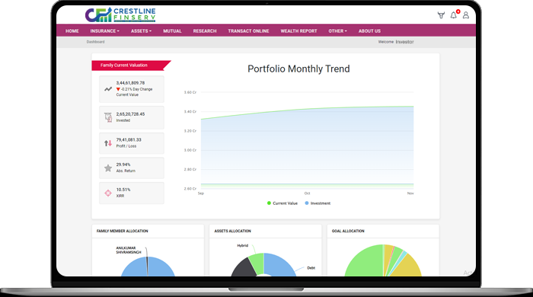Click the Family Current Valuation ribbon
533x297 pixels.
click(131, 65)
